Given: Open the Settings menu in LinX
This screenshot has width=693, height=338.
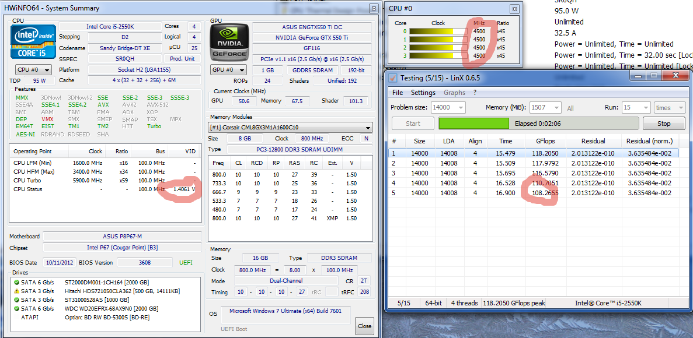Looking at the screenshot, I should point(423,93).
